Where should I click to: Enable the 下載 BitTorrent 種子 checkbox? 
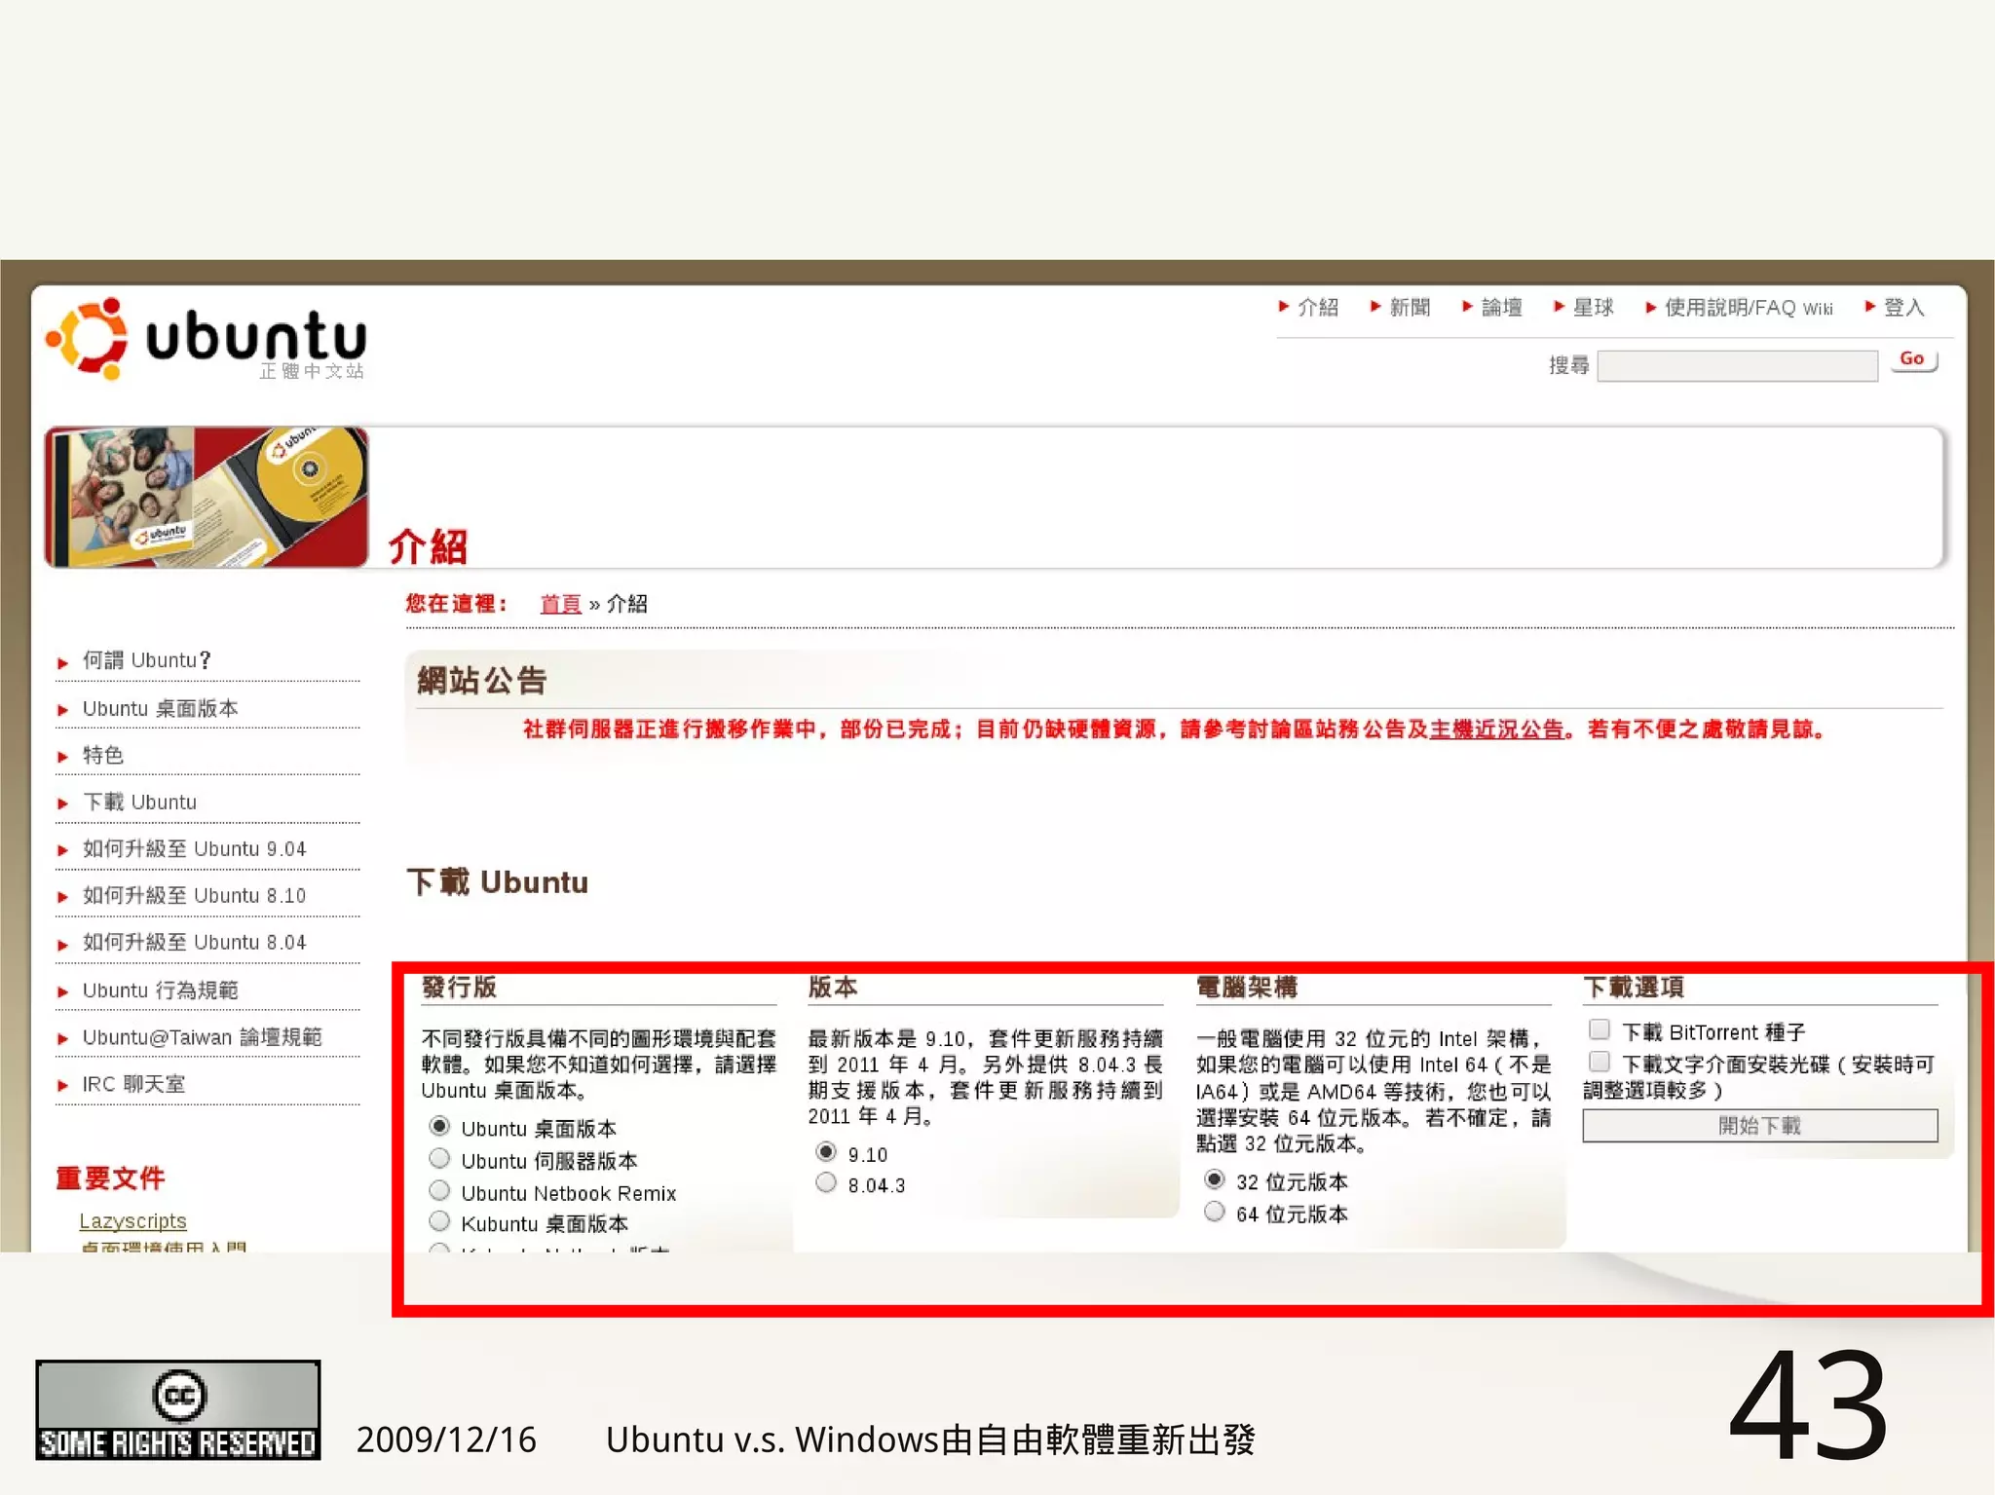(x=1599, y=1030)
